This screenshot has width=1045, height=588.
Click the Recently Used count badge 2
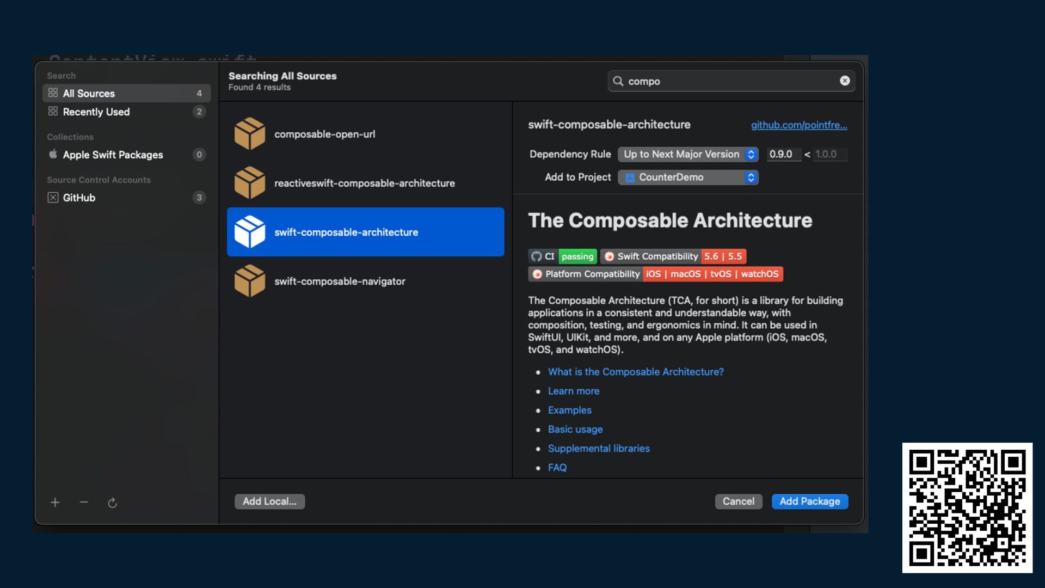pyautogui.click(x=199, y=112)
